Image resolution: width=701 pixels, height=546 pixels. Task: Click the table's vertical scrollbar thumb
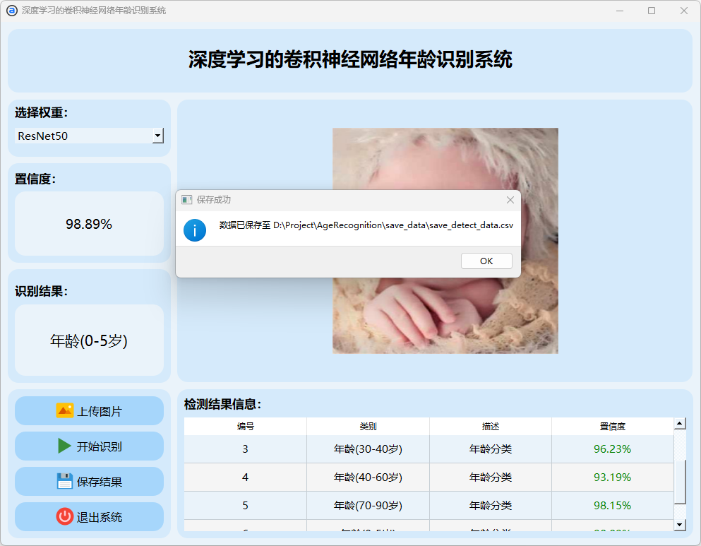[680, 481]
